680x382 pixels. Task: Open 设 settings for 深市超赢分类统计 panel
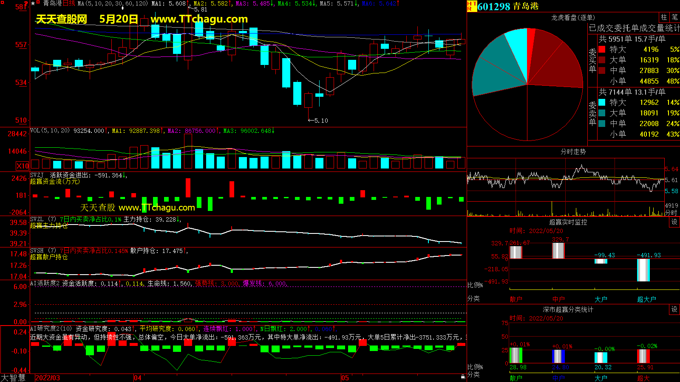pyautogui.click(x=674, y=309)
